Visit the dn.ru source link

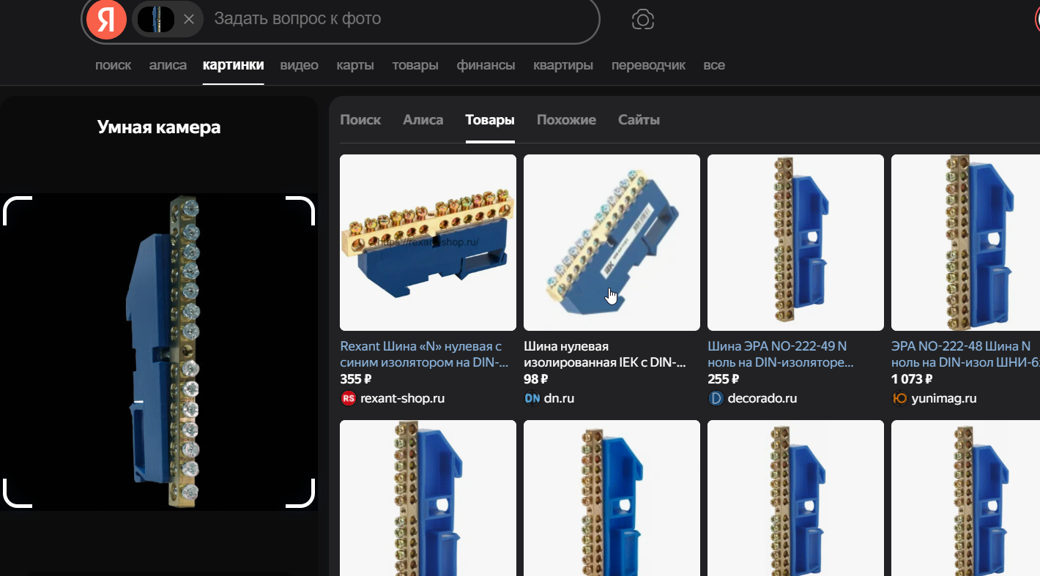click(x=559, y=398)
